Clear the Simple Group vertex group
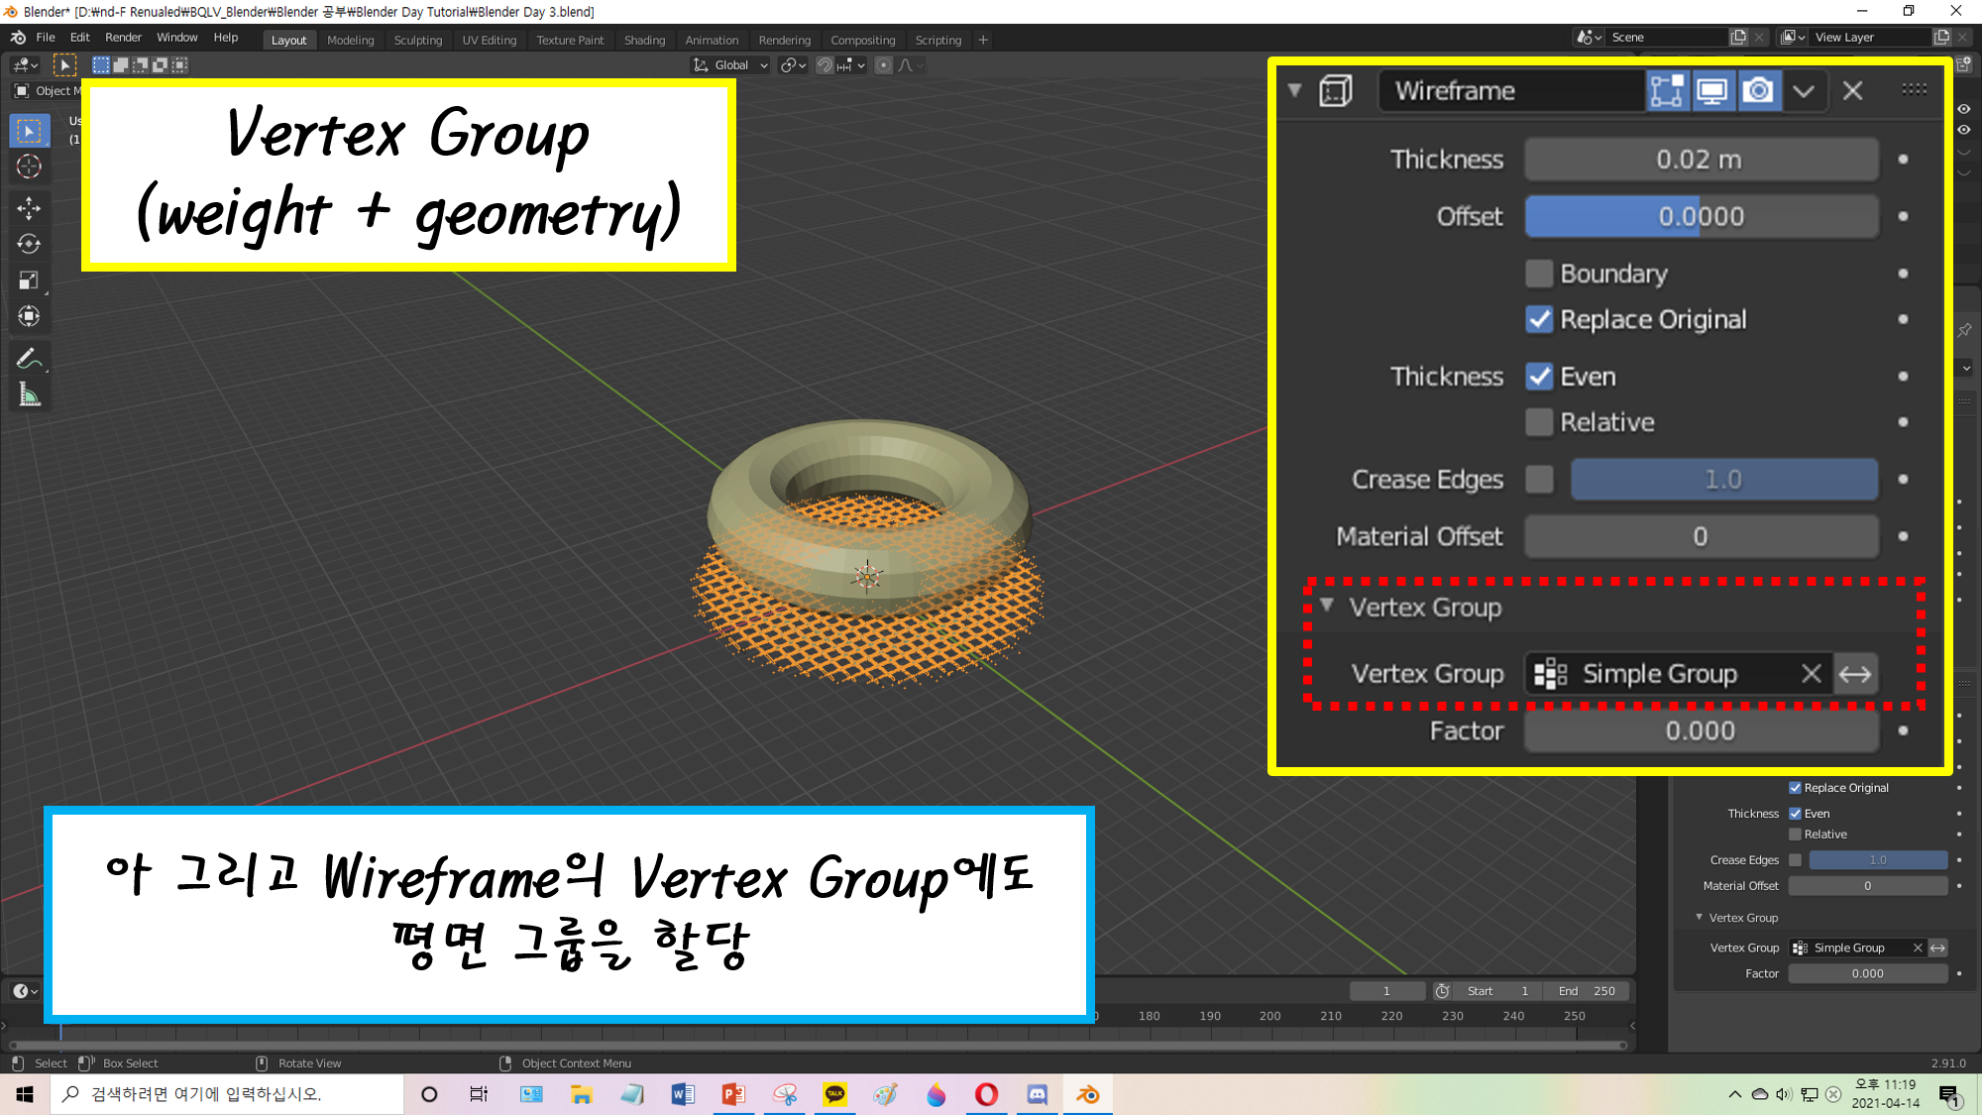 [1811, 675]
